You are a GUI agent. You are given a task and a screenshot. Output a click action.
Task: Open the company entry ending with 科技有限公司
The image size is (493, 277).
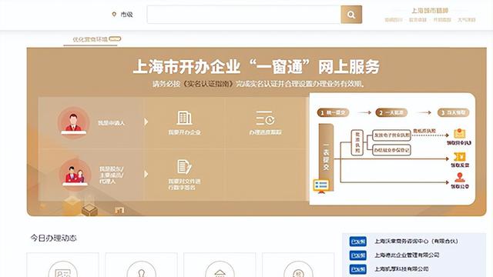click(401, 269)
